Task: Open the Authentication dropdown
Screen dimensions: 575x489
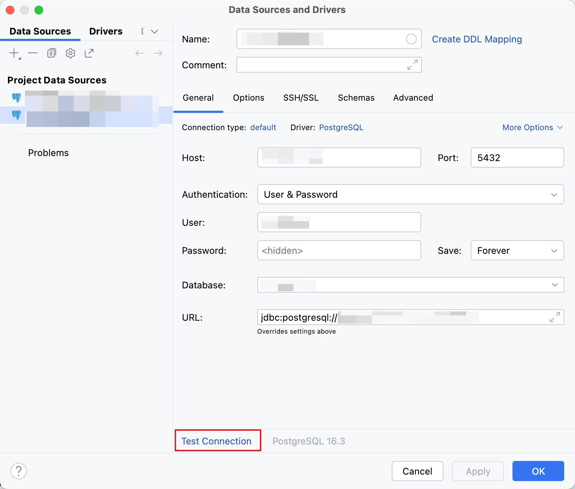Action: [410, 194]
